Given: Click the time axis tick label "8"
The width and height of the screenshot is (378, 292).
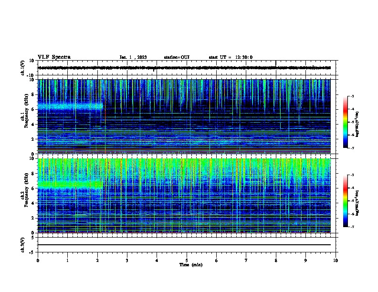Looking at the screenshot, I should coord(276,261).
